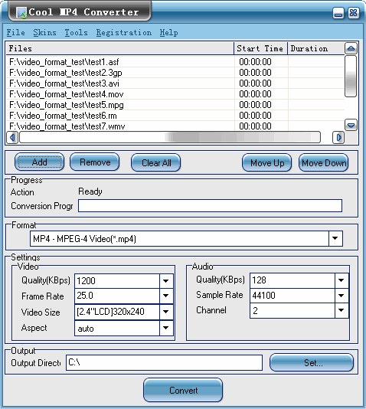Click the Clear All button
Screen dimensions: 366x409
click(156, 162)
